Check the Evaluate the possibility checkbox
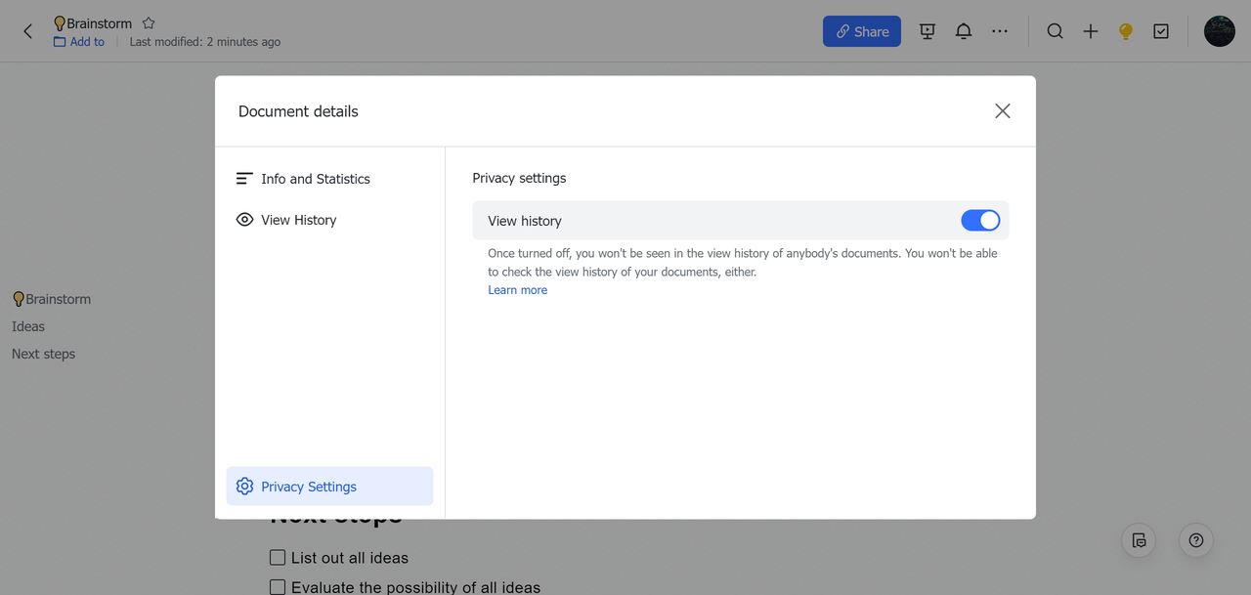 278,587
